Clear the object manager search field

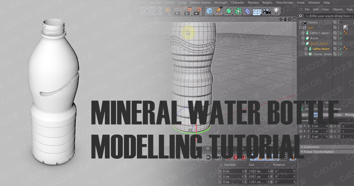point(300,16)
